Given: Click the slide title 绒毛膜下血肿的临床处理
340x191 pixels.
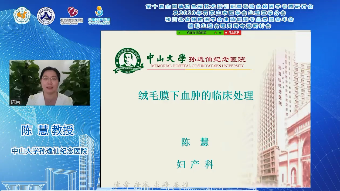Looking at the screenshot, I should click(196, 95).
